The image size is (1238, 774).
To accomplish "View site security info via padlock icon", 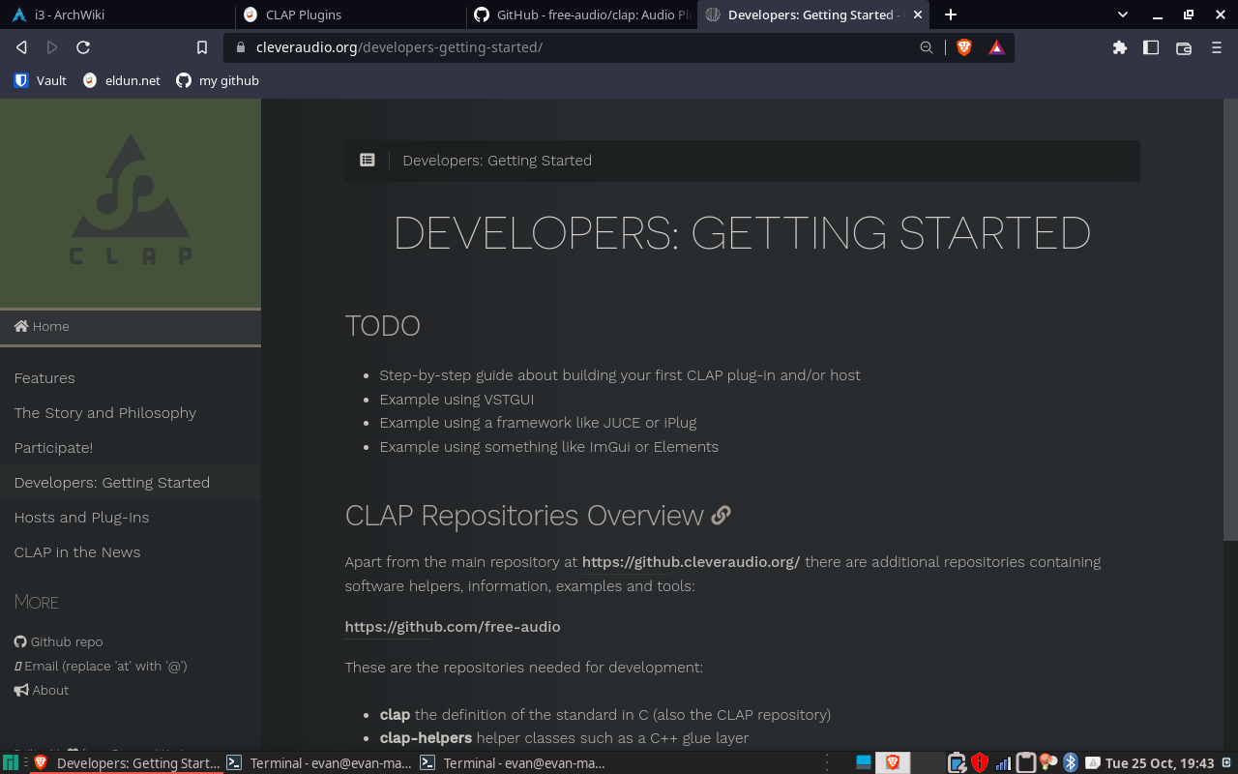I will coord(241,47).
